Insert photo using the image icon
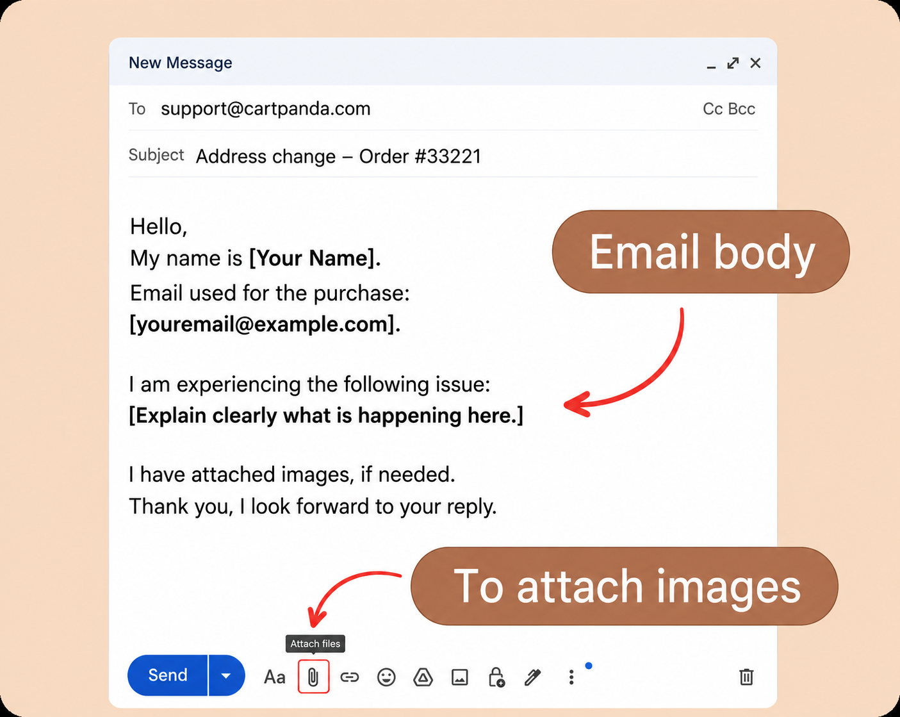The width and height of the screenshot is (900, 717). click(x=460, y=677)
